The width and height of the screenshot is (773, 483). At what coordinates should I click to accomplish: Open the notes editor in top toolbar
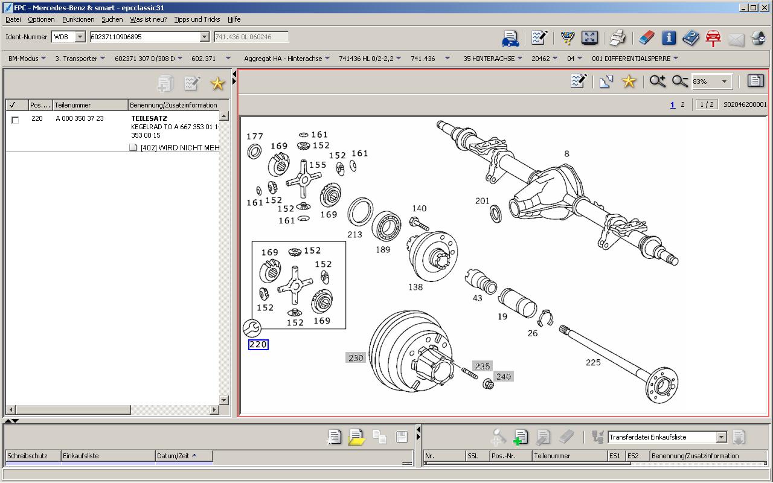tap(539, 38)
